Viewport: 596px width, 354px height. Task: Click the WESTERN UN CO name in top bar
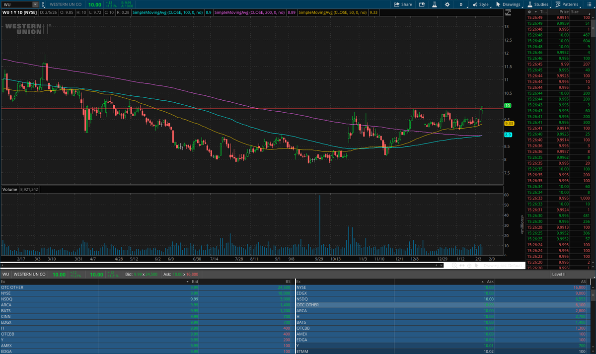pyautogui.click(x=66, y=4)
